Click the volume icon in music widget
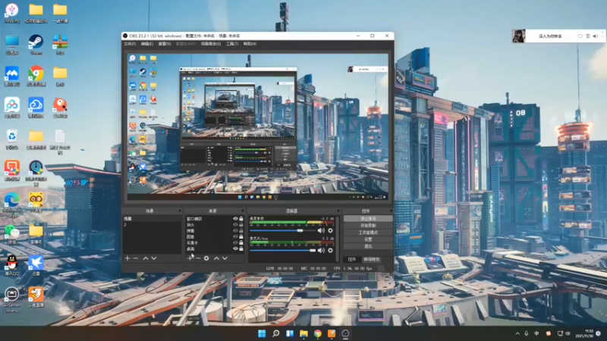 (596, 36)
